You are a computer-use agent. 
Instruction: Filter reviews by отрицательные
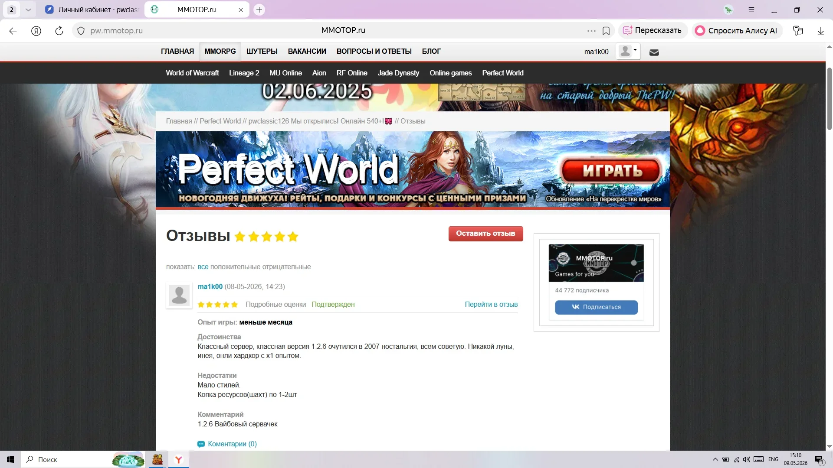(x=286, y=267)
